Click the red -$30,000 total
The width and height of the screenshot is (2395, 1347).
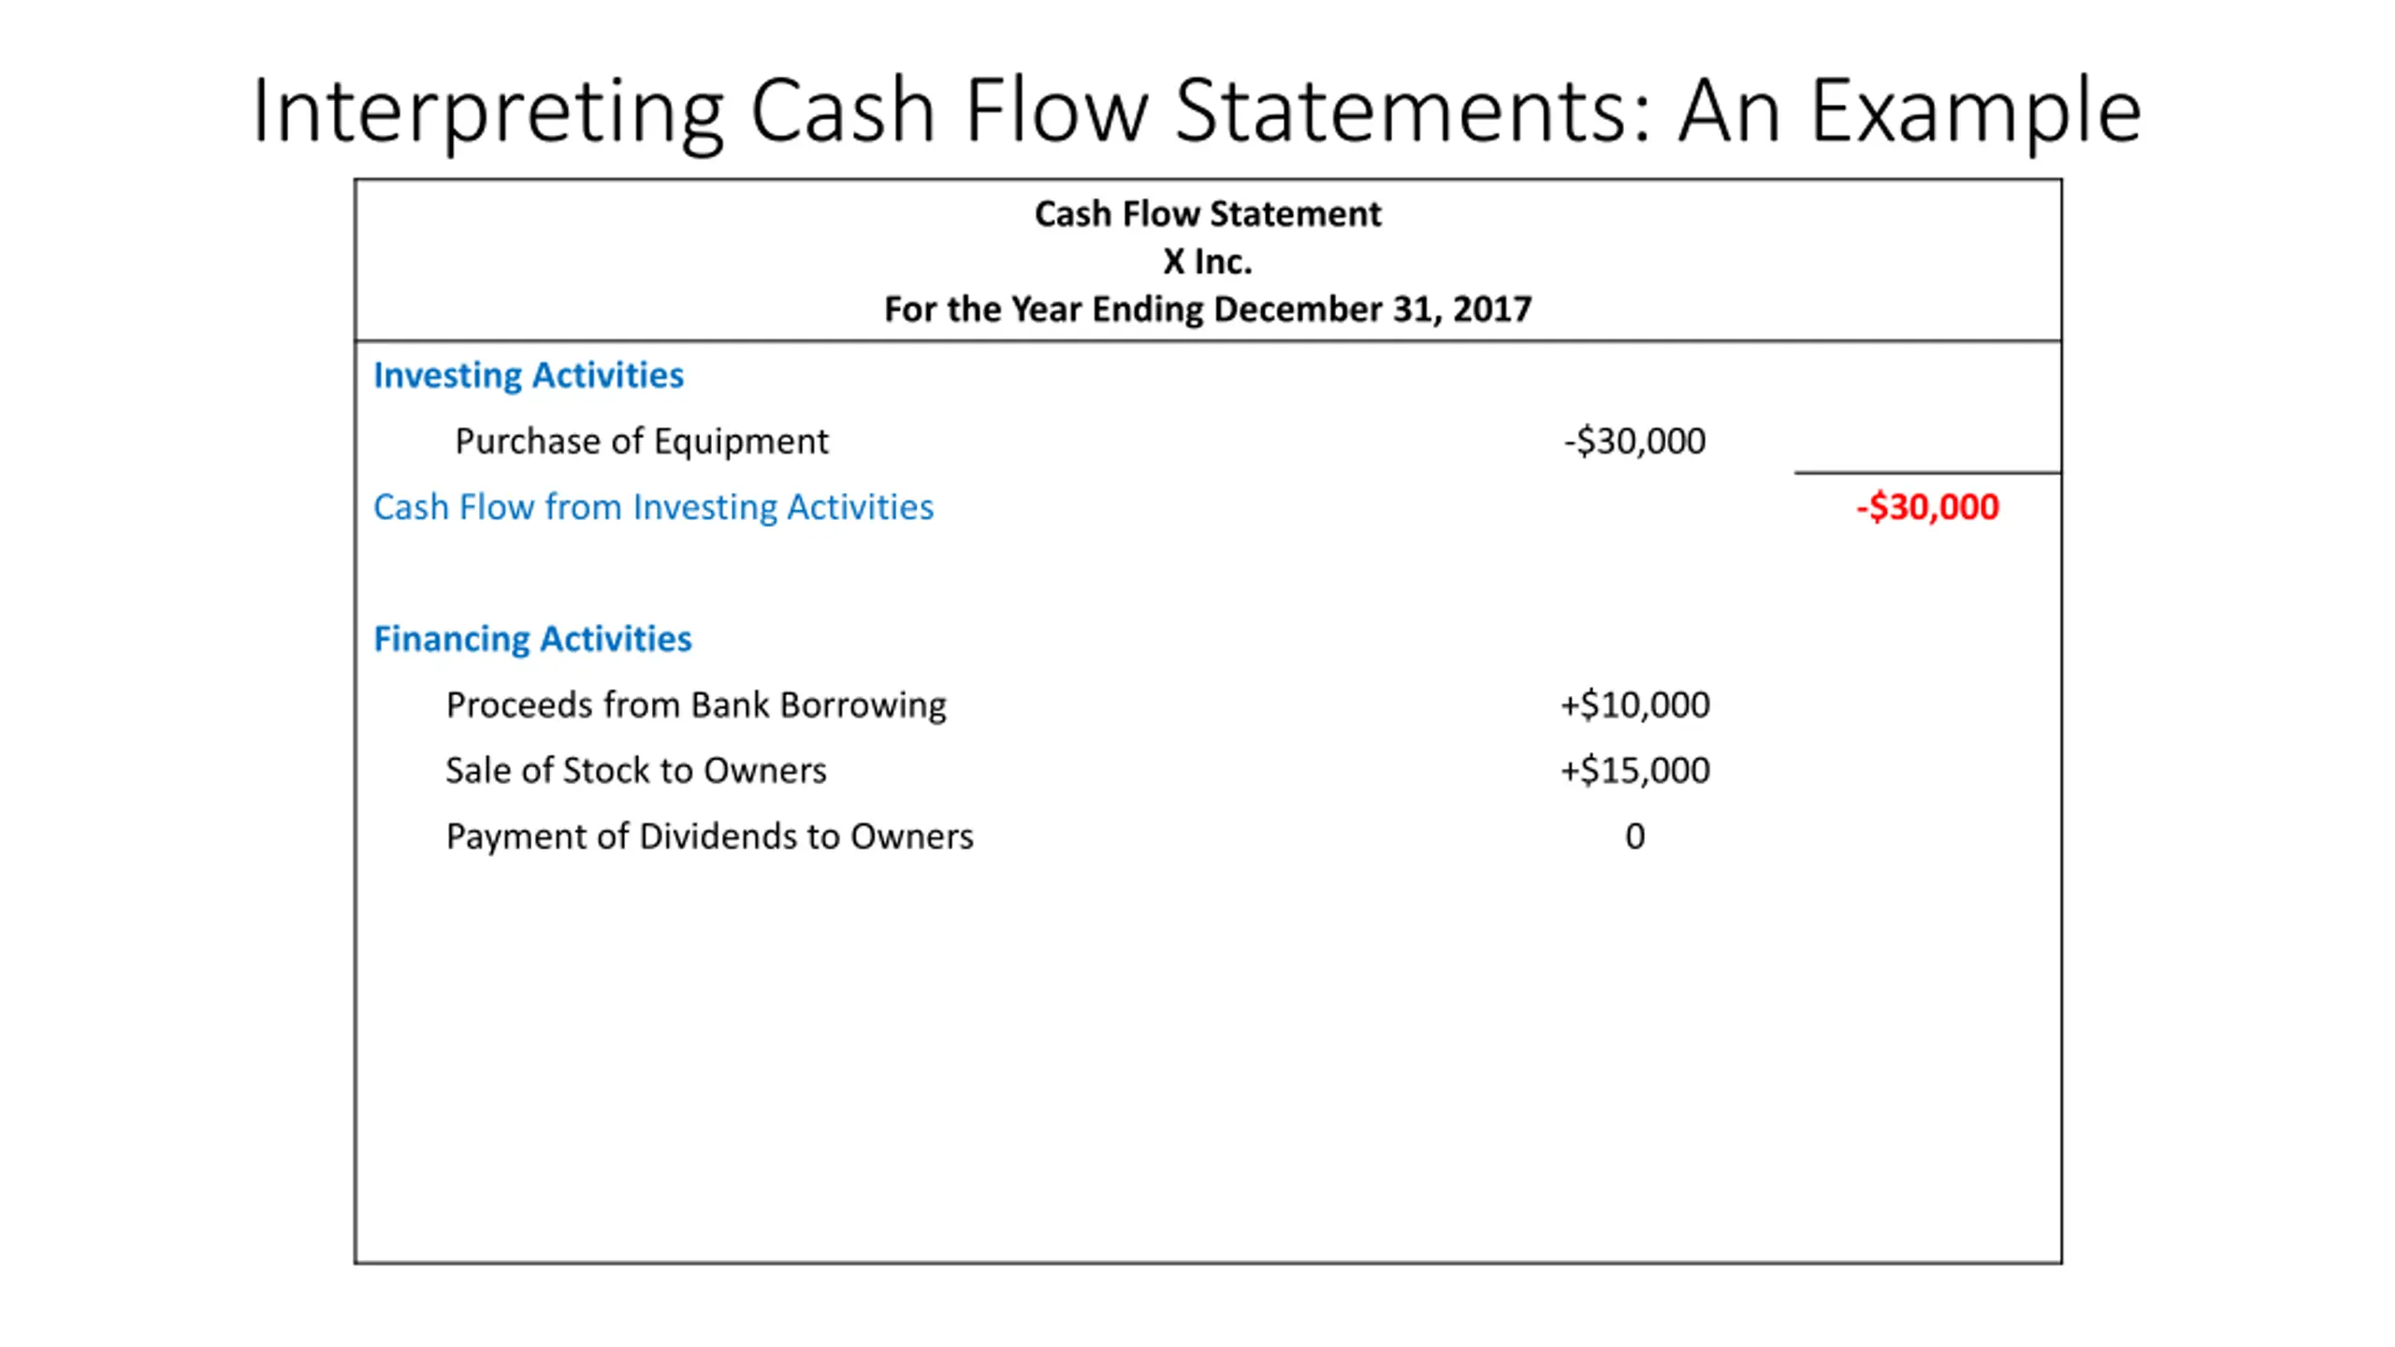(x=1927, y=507)
